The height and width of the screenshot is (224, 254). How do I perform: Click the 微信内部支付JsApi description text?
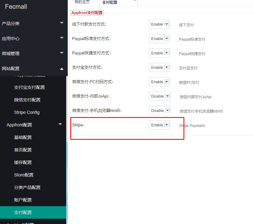[x=196, y=97]
